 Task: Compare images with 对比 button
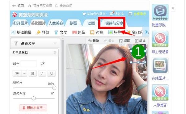tap(140, 41)
